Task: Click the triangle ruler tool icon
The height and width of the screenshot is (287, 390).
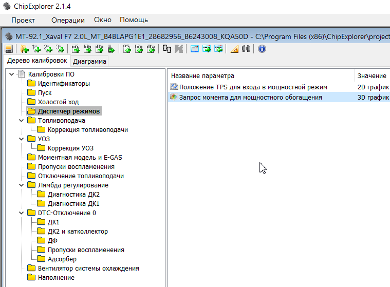Action: click(x=234, y=49)
